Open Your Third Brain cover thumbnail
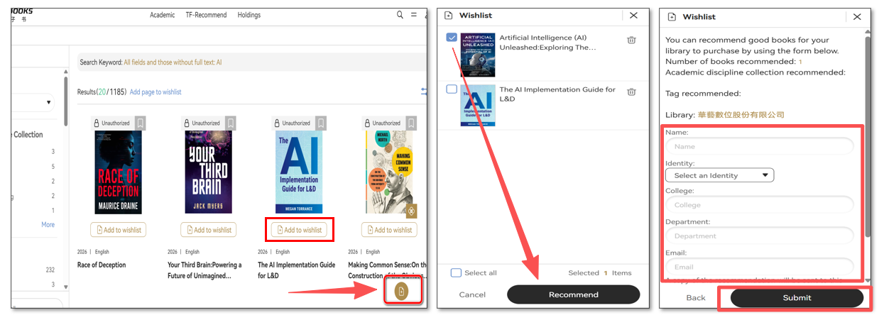Viewport: 884px width, 315px height. 209,172
